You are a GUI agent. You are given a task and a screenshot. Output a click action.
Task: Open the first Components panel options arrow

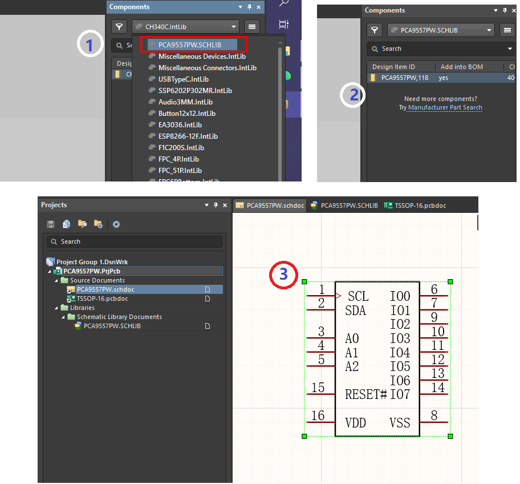pyautogui.click(x=241, y=7)
